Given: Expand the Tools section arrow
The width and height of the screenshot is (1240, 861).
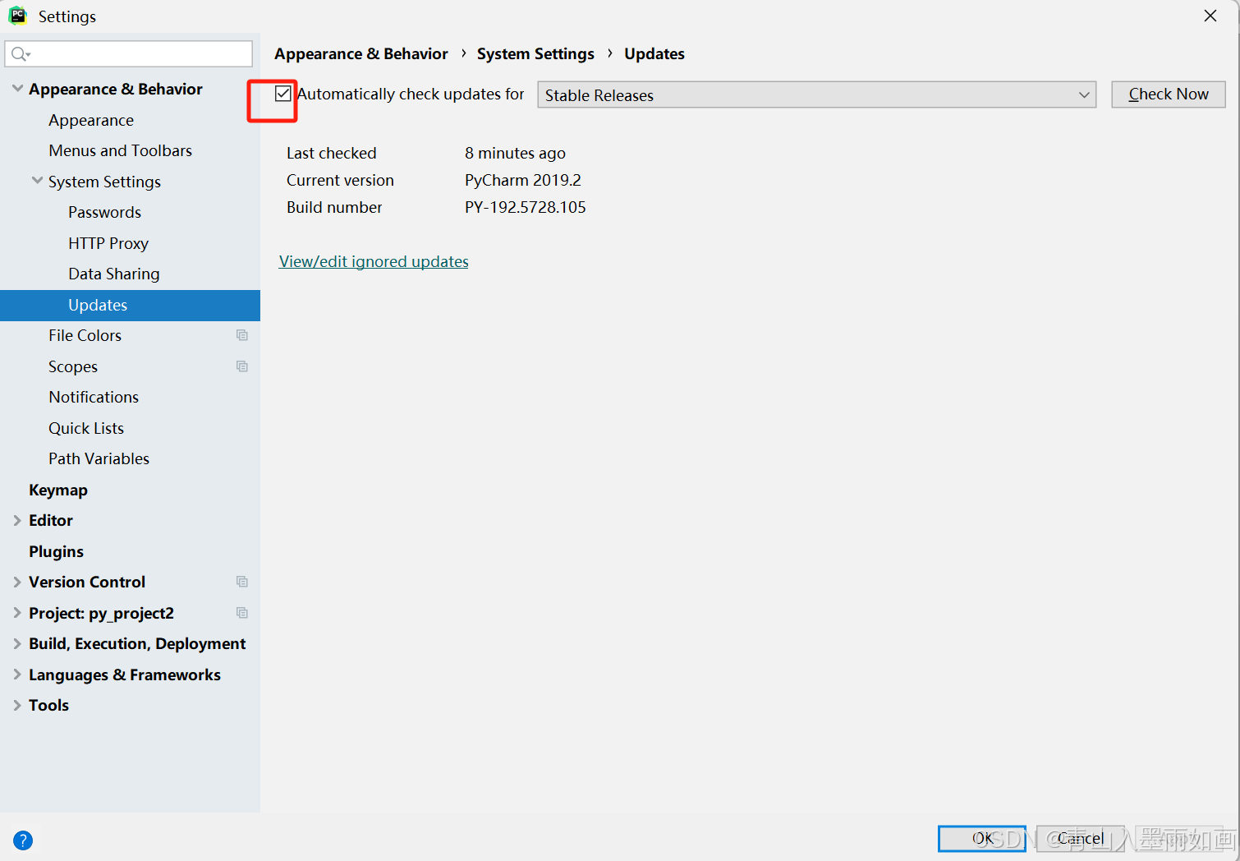Looking at the screenshot, I should click(x=17, y=705).
